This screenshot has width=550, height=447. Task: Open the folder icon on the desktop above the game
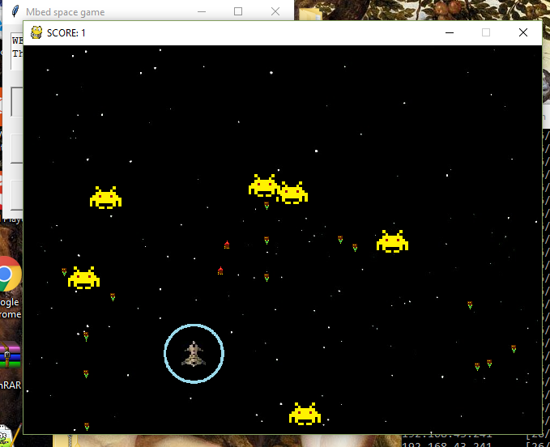(310, 14)
